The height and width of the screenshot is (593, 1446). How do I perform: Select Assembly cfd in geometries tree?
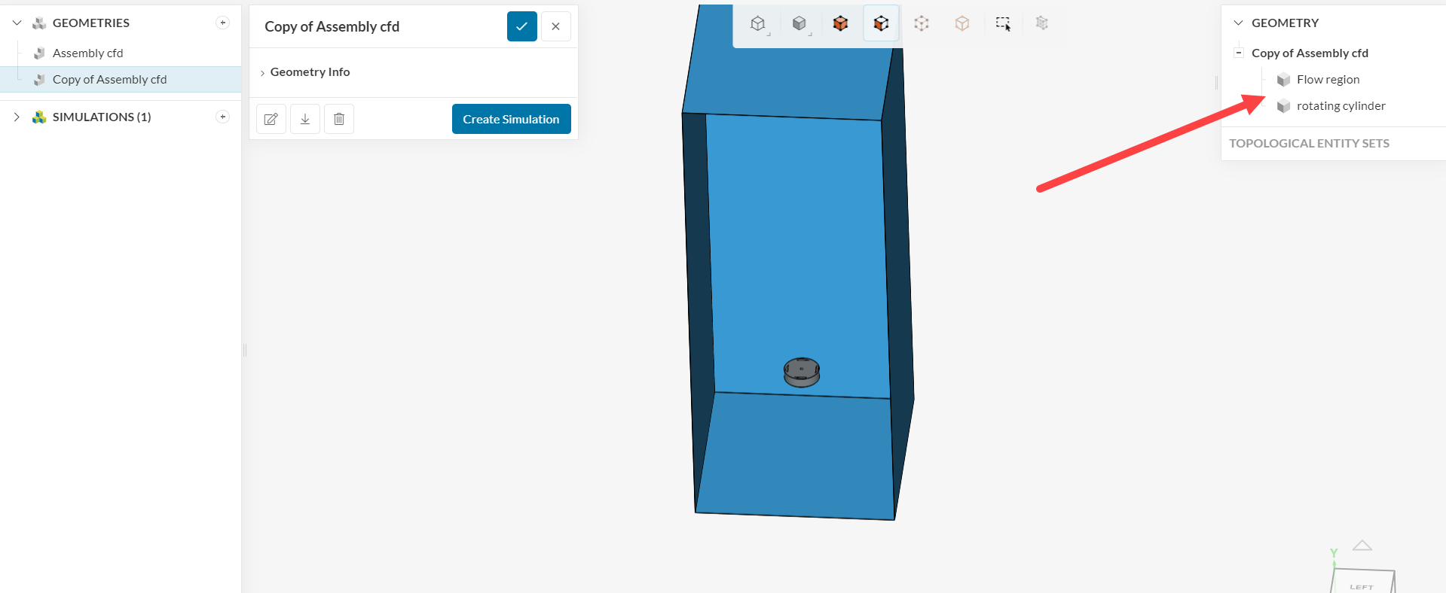point(87,53)
